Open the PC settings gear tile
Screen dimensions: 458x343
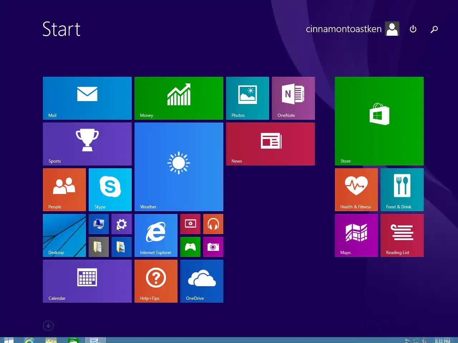click(x=122, y=224)
